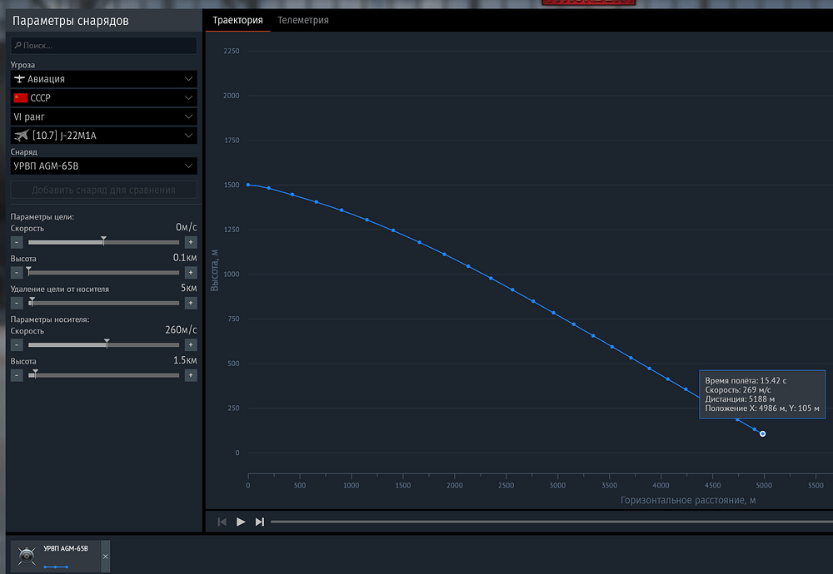Expand the VI ранг rank dropdown
833x574 pixels.
coord(103,116)
